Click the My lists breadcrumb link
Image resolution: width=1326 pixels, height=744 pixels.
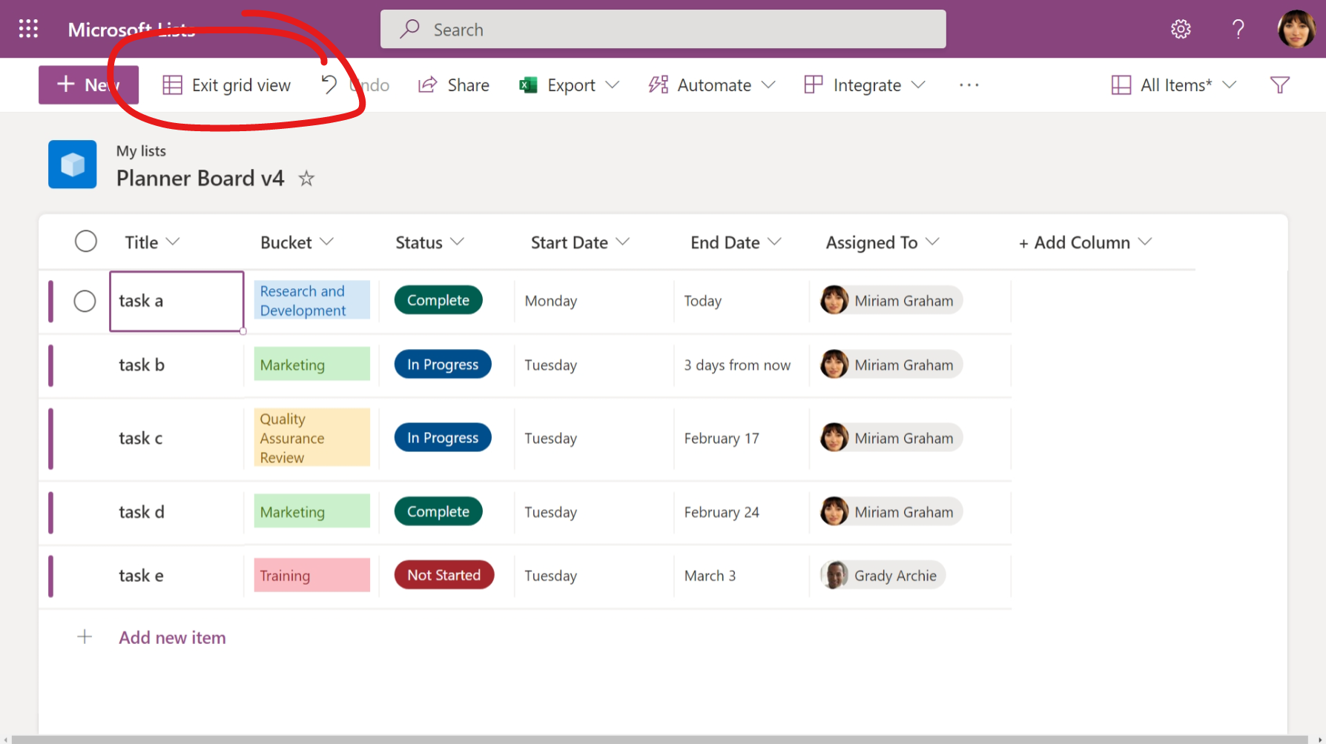(141, 150)
